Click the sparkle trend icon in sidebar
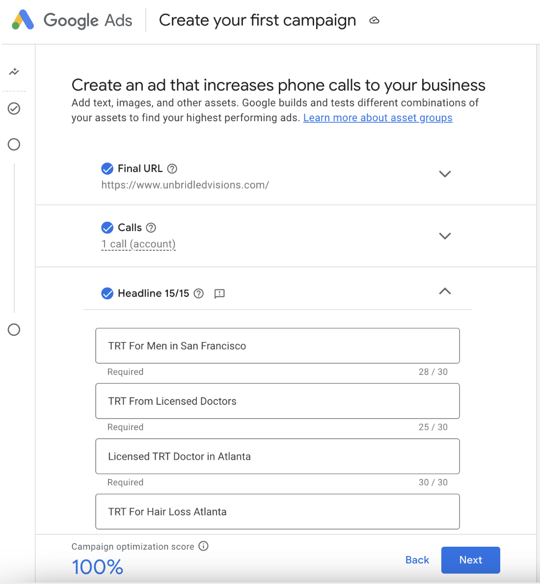The height and width of the screenshot is (584, 540). point(14,72)
